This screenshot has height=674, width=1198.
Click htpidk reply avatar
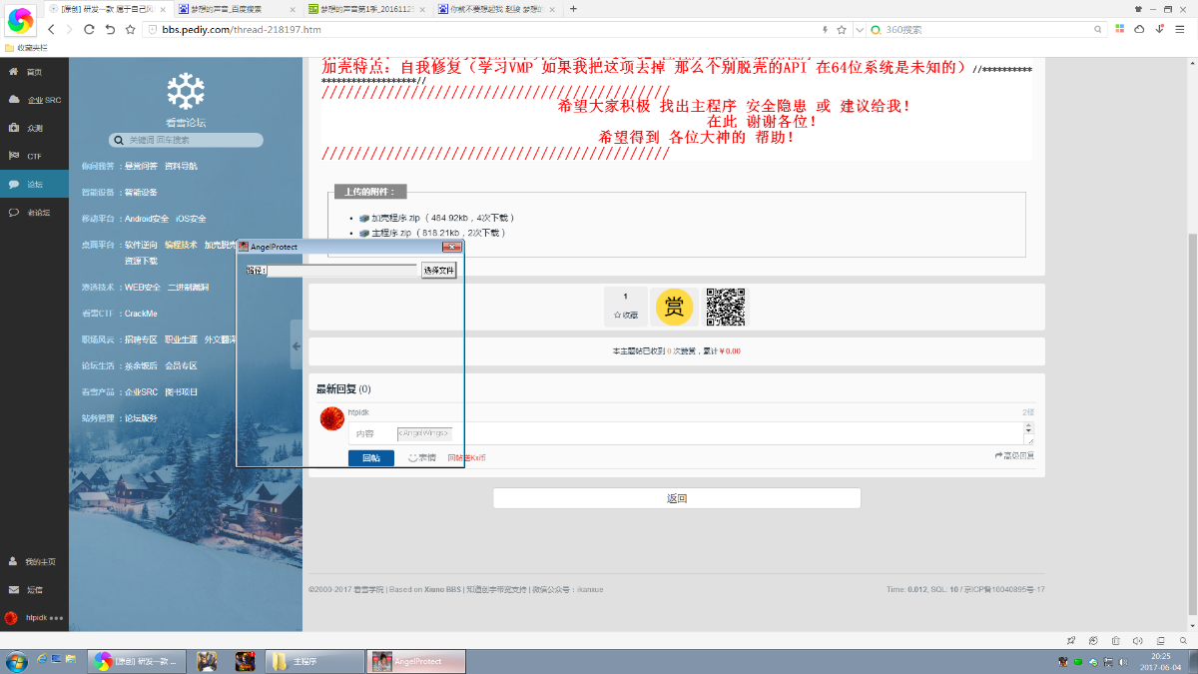332,419
